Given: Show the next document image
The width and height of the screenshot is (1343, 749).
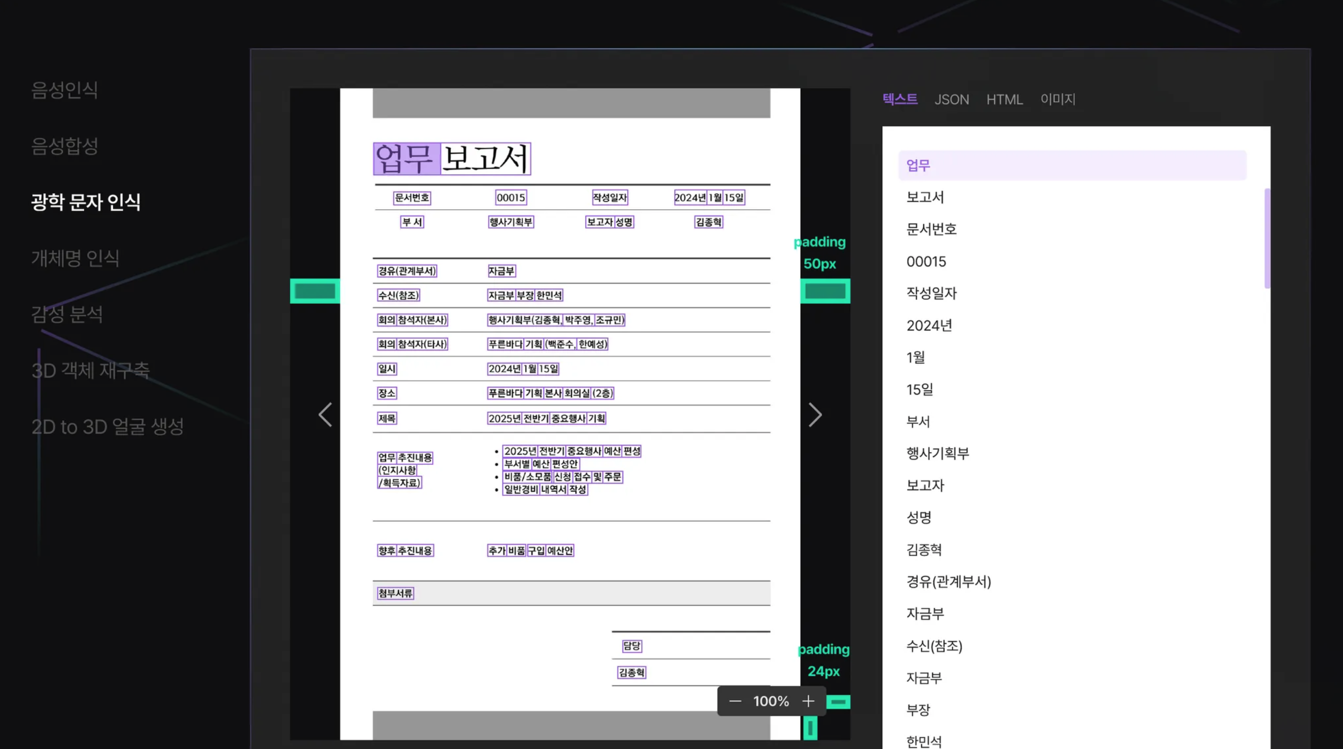Looking at the screenshot, I should point(815,415).
